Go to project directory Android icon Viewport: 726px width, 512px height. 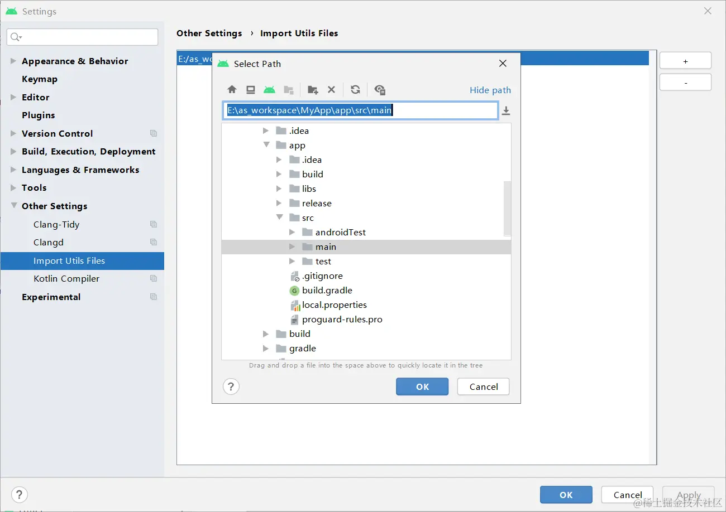(x=270, y=90)
